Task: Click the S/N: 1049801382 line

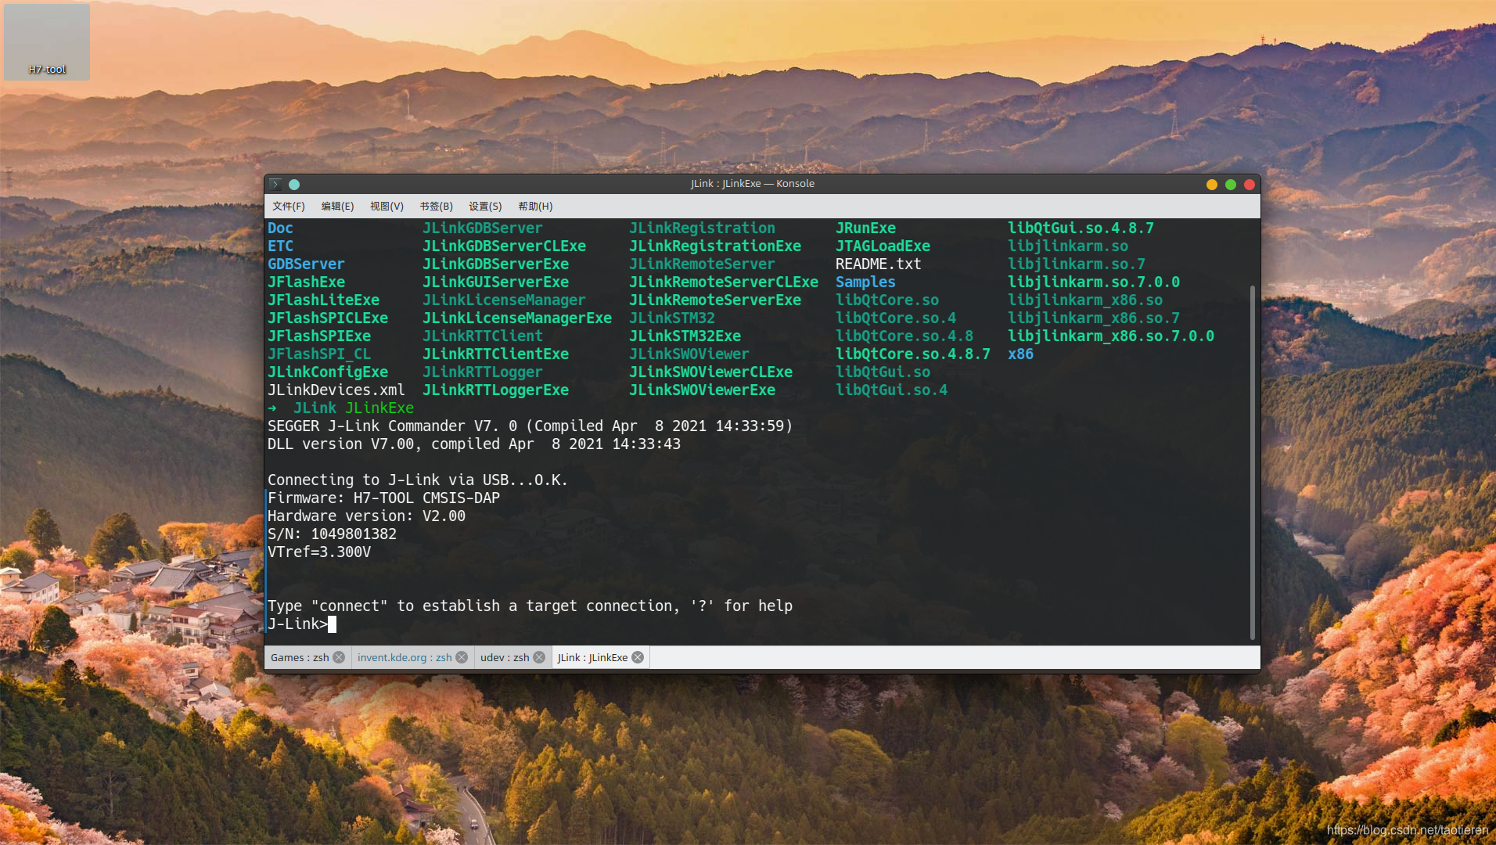Action: coord(332,534)
